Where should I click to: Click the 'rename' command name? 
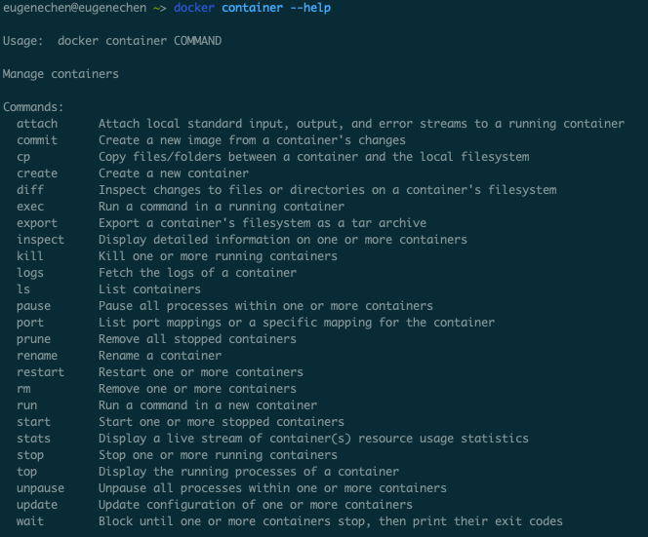click(x=37, y=356)
